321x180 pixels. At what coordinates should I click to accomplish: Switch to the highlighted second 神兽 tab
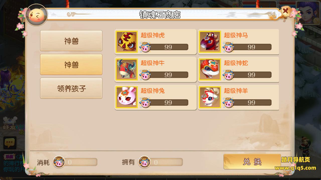pos(71,64)
